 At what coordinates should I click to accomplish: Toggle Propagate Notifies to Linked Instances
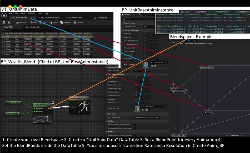click(x=135, y=128)
